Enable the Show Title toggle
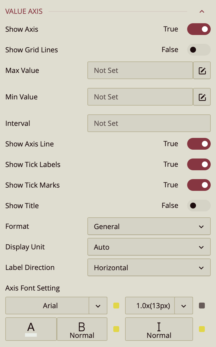This screenshot has width=216, height=347. 199,206
